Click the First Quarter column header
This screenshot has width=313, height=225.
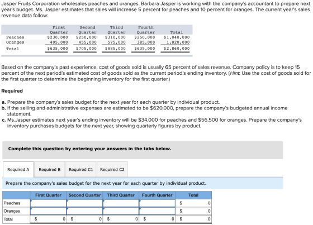pyautogui.click(x=48, y=195)
